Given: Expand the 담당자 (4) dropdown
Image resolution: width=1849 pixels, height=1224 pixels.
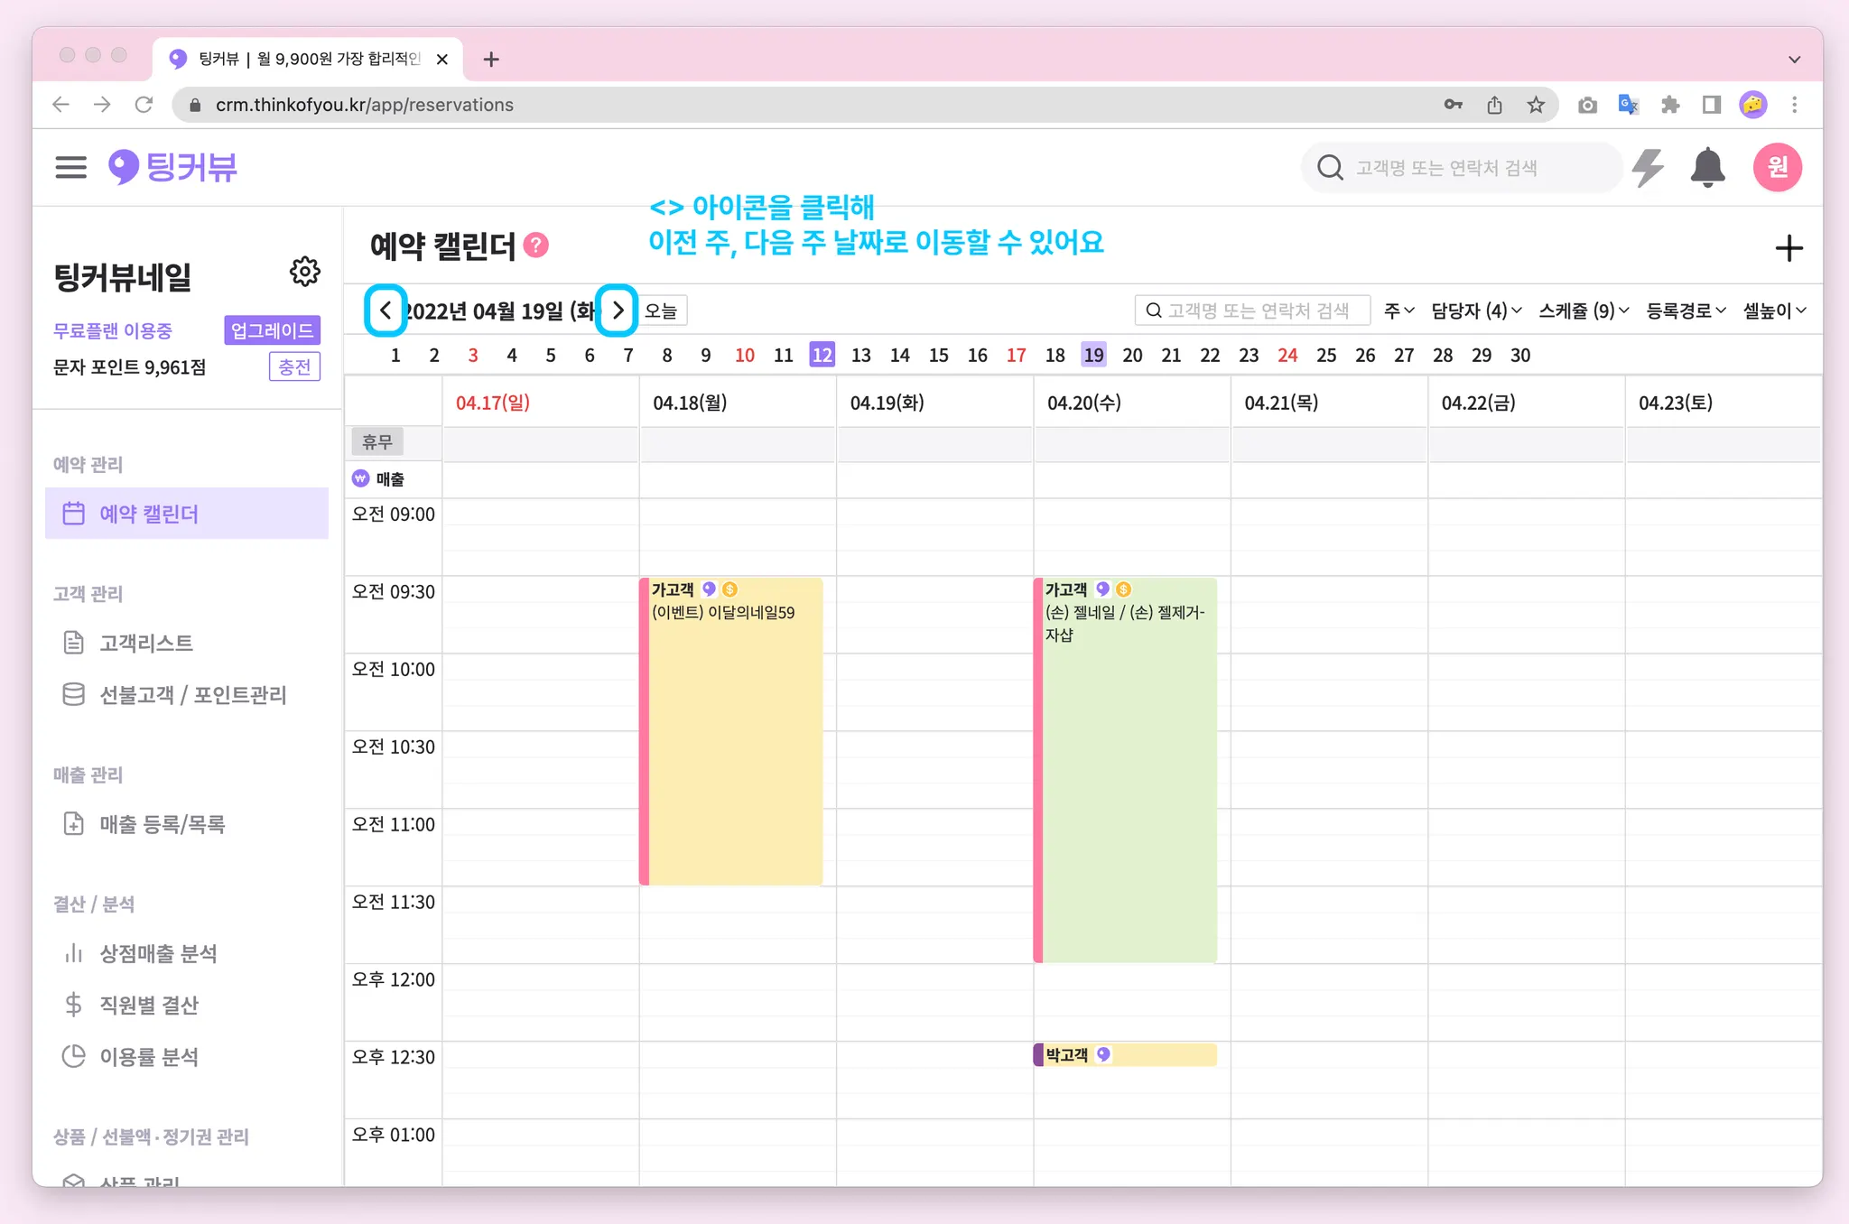Looking at the screenshot, I should tap(1476, 311).
